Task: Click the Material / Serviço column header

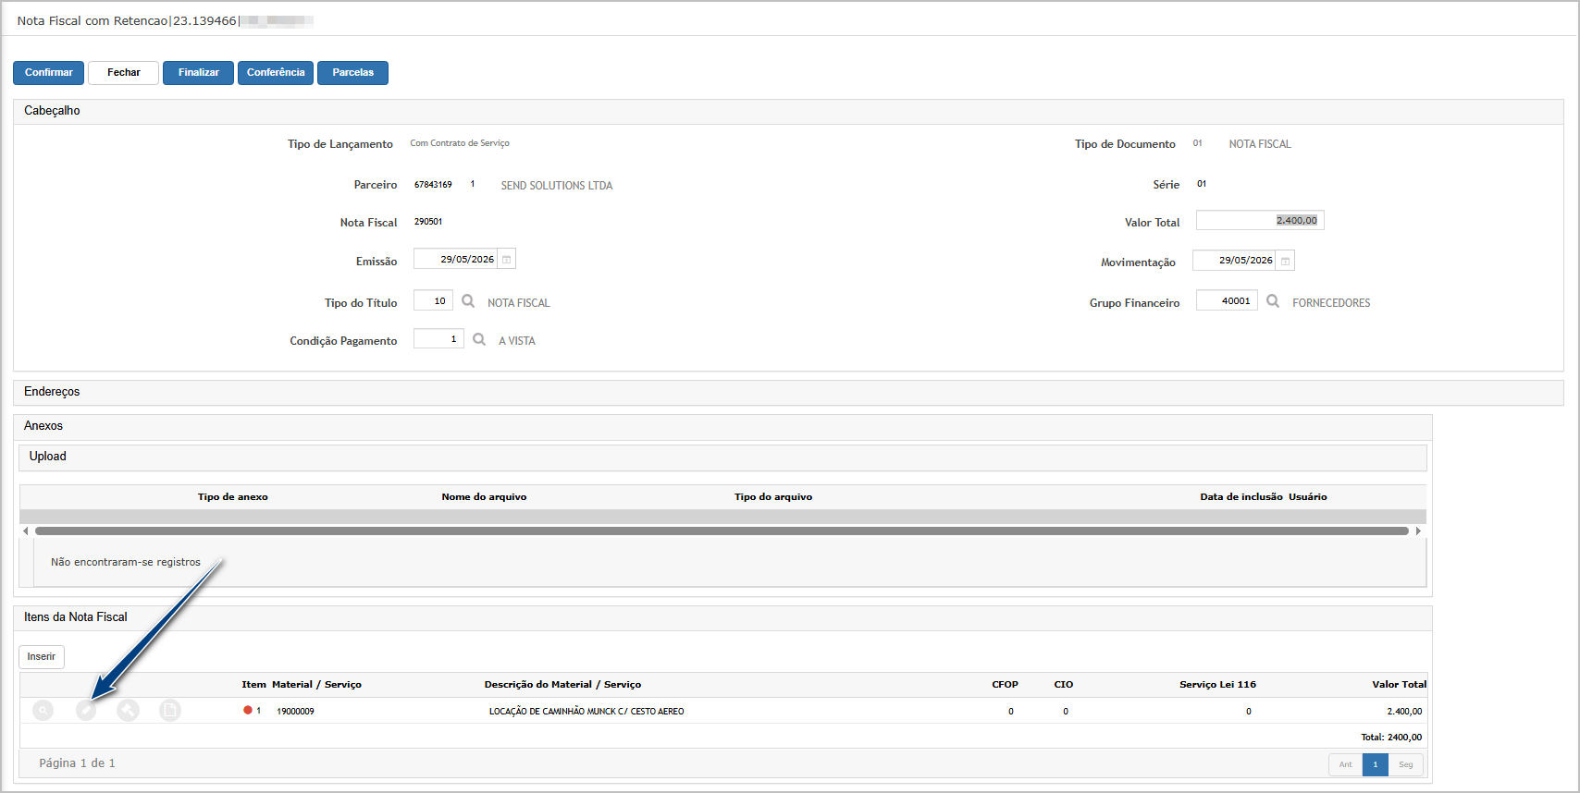Action: click(316, 685)
